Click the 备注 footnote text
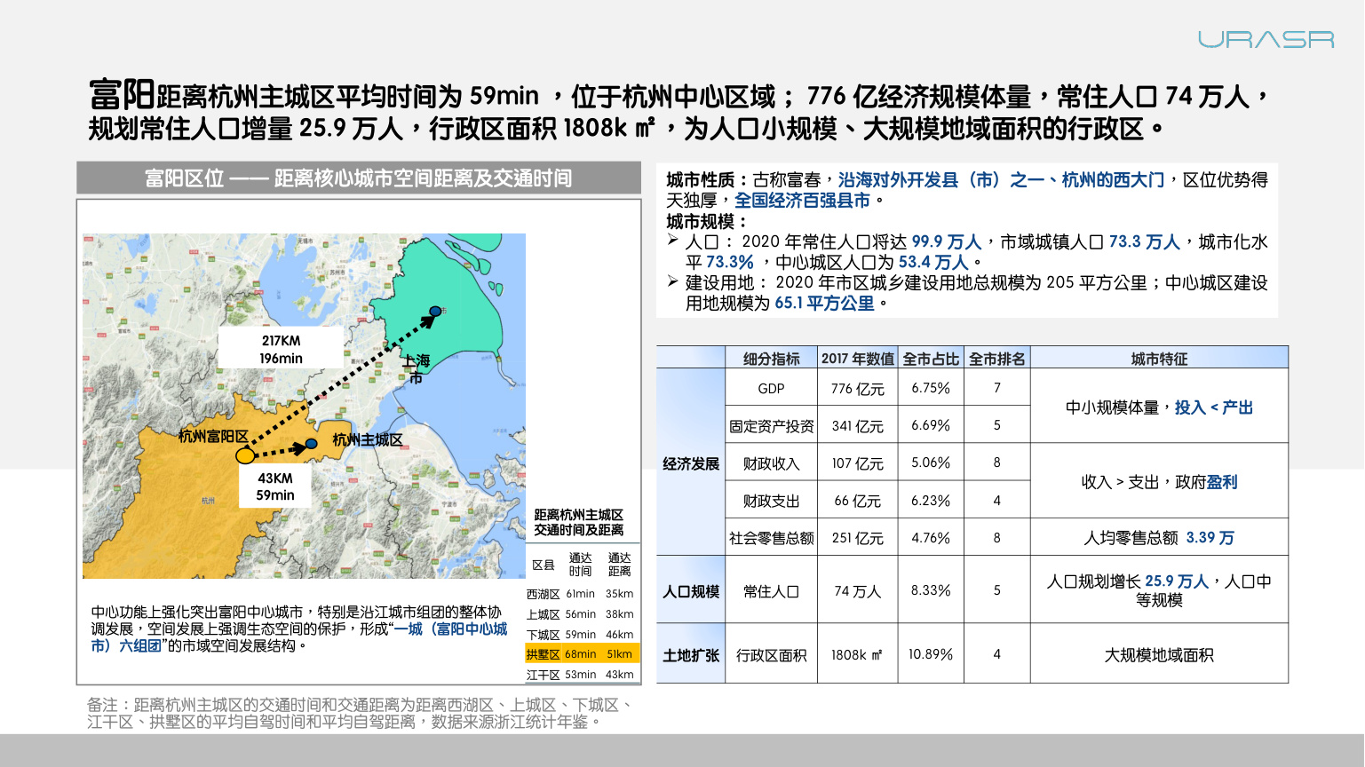The height and width of the screenshot is (767, 1365). click(361, 713)
